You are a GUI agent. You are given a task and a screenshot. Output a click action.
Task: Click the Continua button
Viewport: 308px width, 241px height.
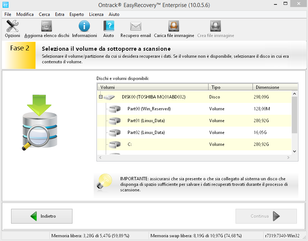click(266, 216)
